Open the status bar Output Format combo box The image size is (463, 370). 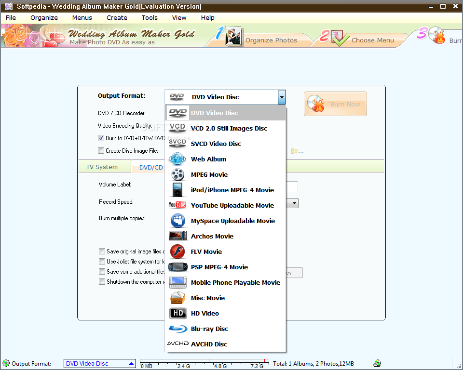pyautogui.click(x=100, y=364)
